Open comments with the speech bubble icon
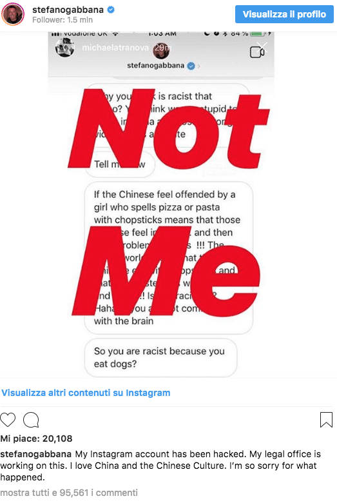This screenshot has height=503, width=337. pos(31,420)
